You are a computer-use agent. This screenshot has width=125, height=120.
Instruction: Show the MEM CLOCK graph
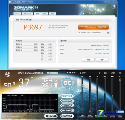click(67, 101)
